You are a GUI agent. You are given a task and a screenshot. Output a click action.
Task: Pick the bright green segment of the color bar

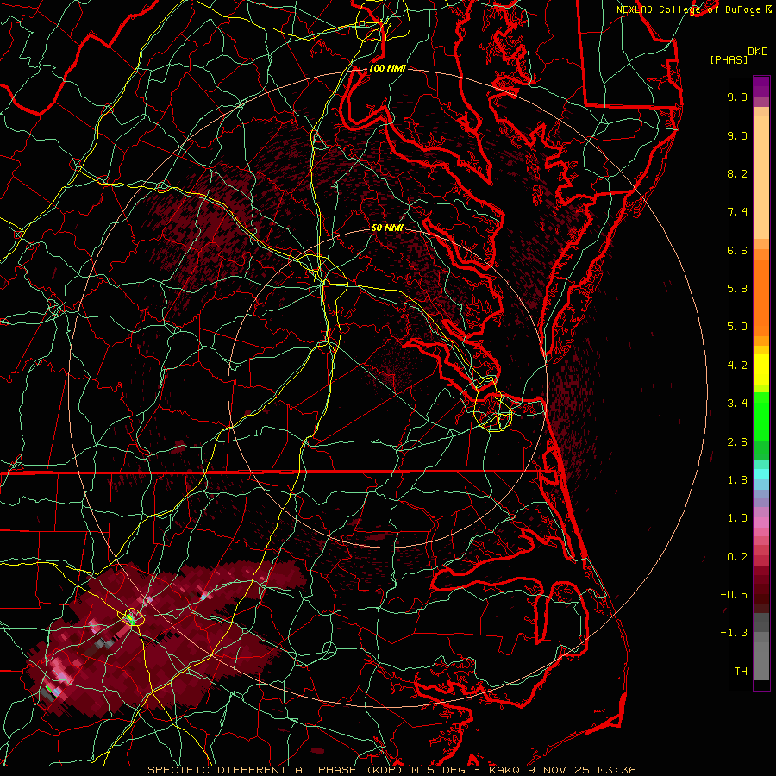(761, 416)
